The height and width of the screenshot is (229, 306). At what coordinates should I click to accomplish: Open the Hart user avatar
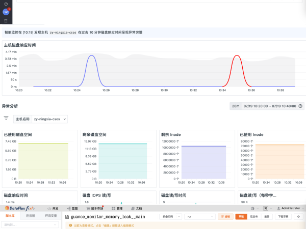[6, 12]
